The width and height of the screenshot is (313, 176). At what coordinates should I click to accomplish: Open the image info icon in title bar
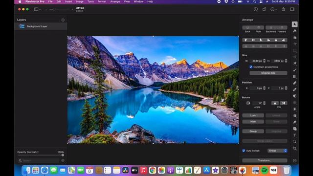coord(255,9)
